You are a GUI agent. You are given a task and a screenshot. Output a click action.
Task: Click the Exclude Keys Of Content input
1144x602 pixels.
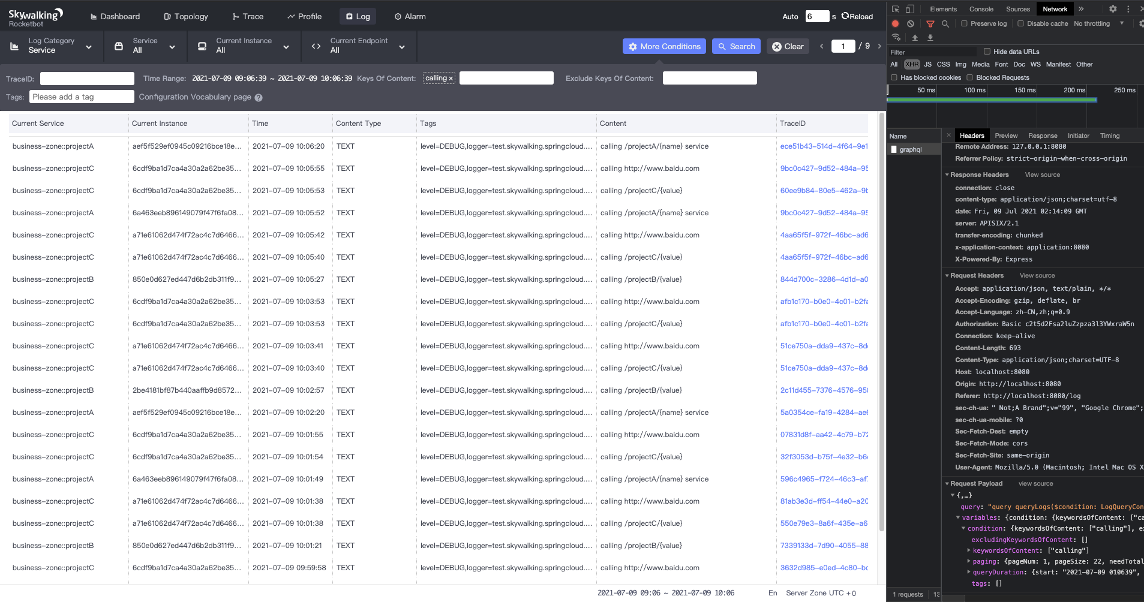(x=710, y=78)
